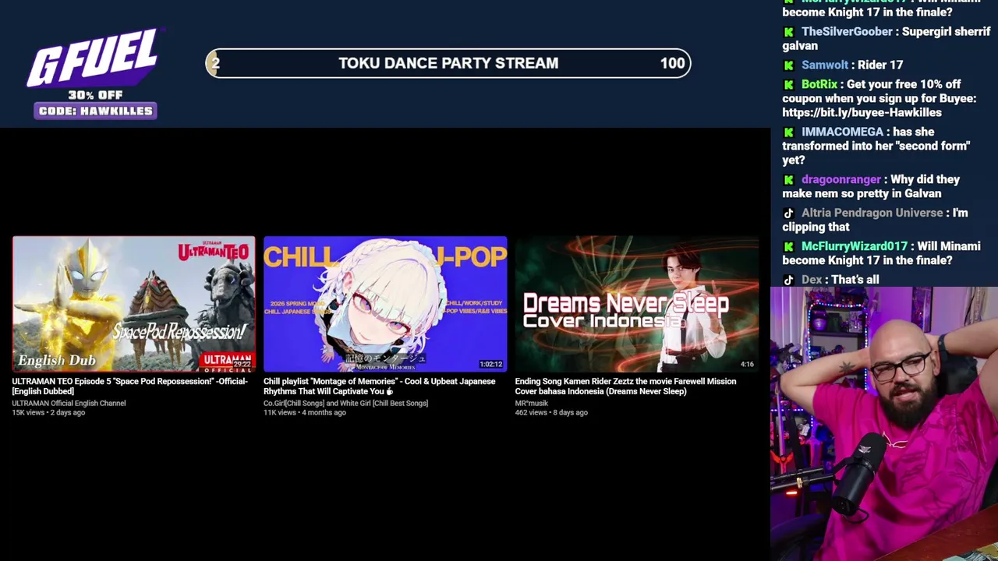Click the "Why did they make nem so pretty" message
998x561 pixels.
[872, 187]
